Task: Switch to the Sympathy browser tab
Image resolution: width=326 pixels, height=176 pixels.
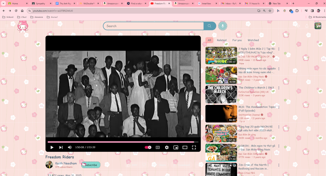Action: point(42,4)
